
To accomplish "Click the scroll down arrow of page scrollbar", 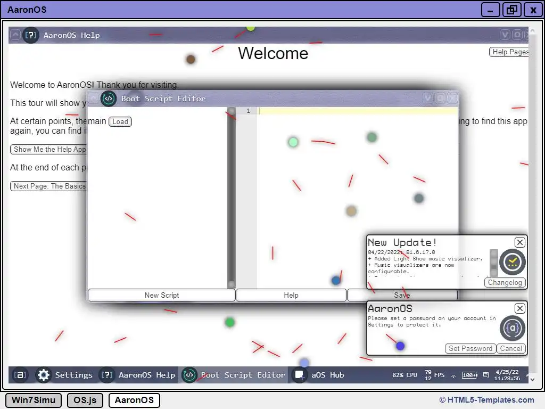I will pos(532,379).
